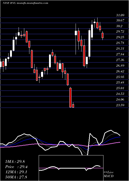
Task: Click the 25.48 price axis label
Action: pos(120,82)
